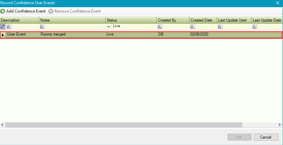Screen dimensions: 283x145
Task: Click Notes column filter operator icon
Action: click(42, 26)
